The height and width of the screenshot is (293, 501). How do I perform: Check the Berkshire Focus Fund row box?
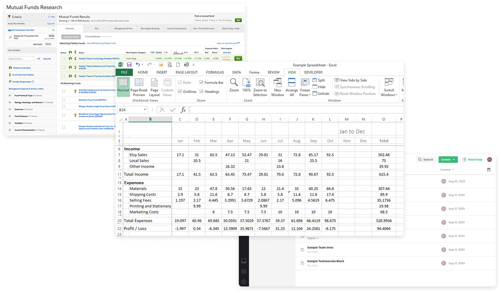63,100
